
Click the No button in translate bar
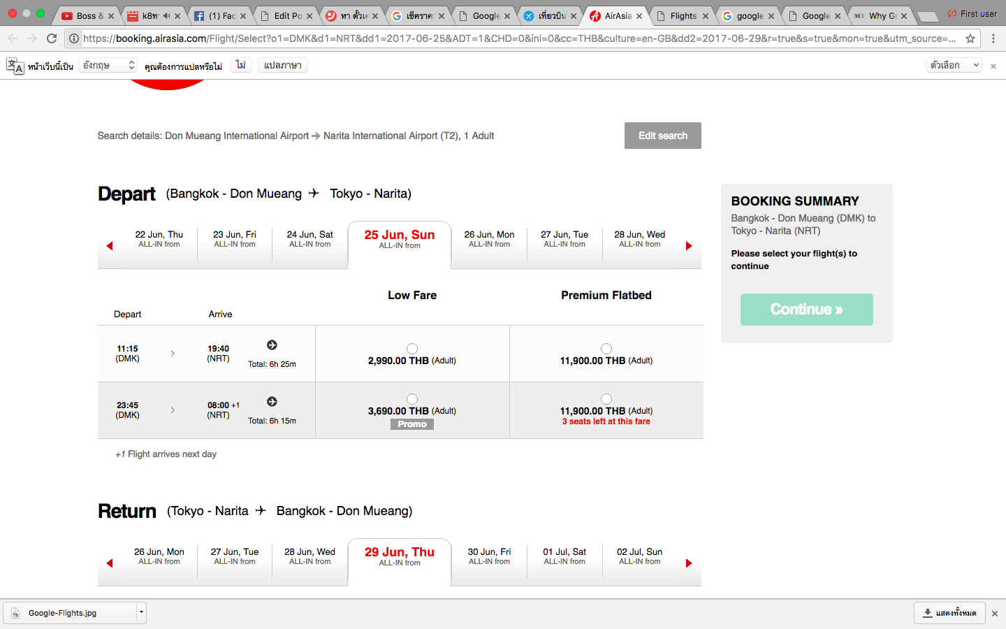point(240,65)
